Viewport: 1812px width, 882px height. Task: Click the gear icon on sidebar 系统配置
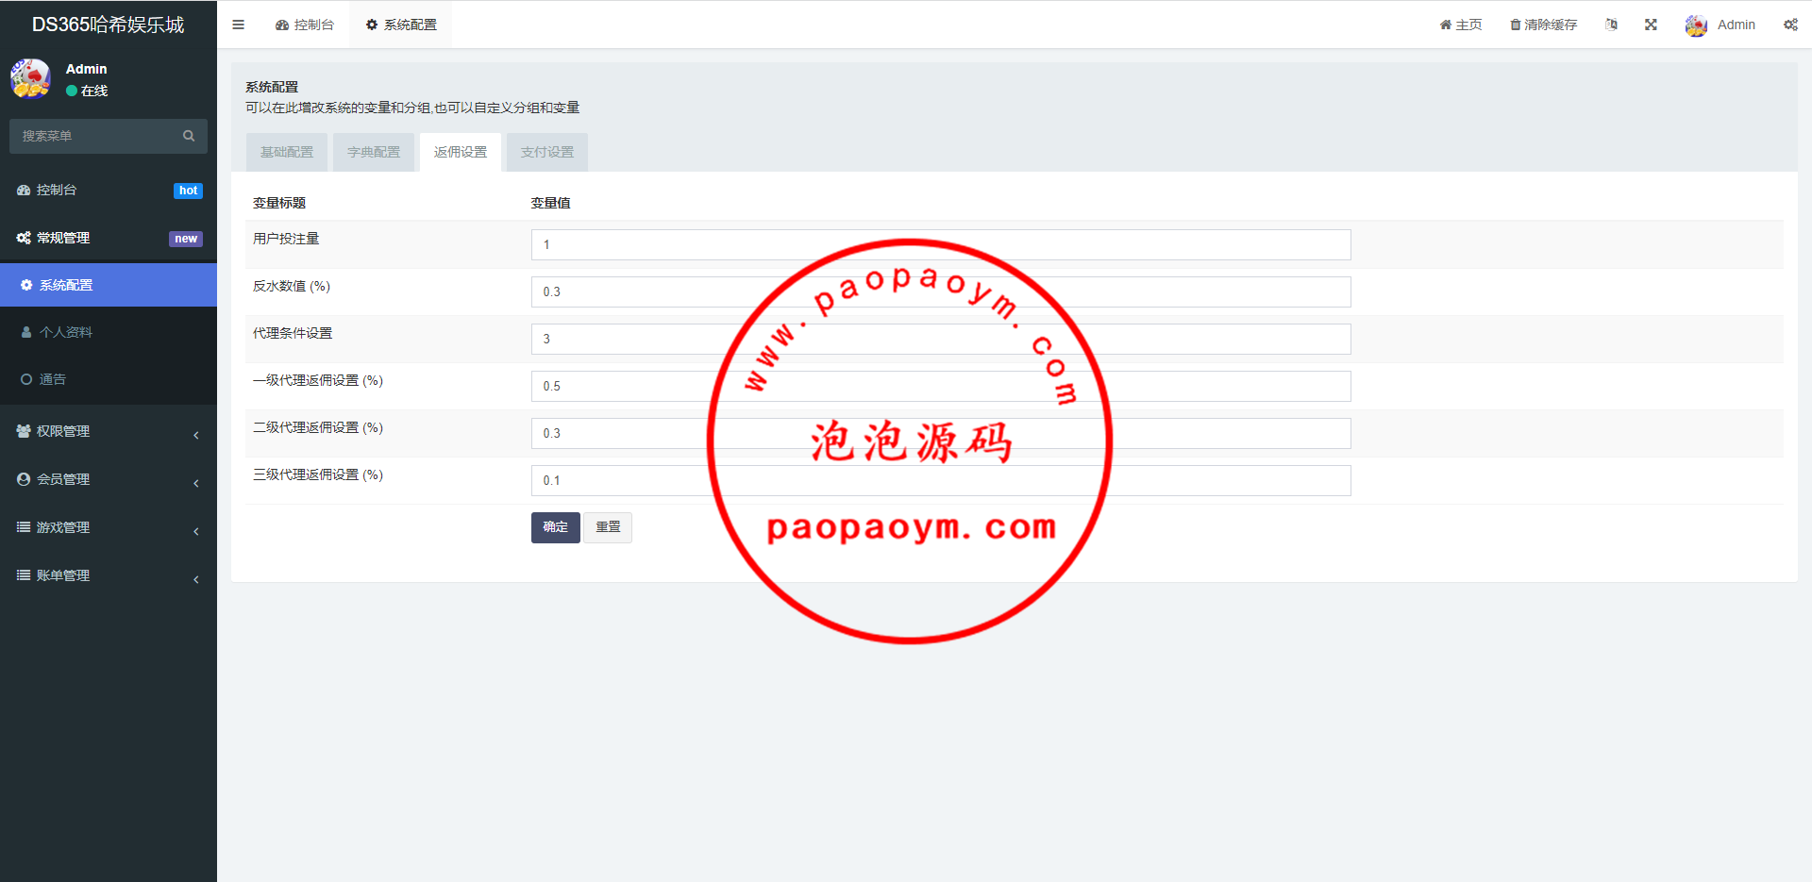pyautogui.click(x=26, y=285)
